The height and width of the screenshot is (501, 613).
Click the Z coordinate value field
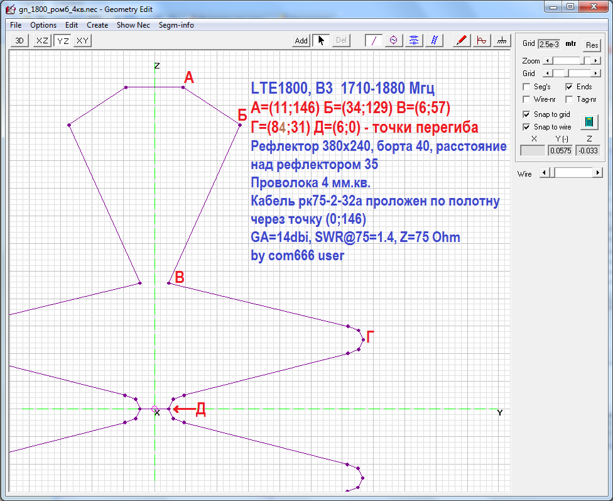589,151
